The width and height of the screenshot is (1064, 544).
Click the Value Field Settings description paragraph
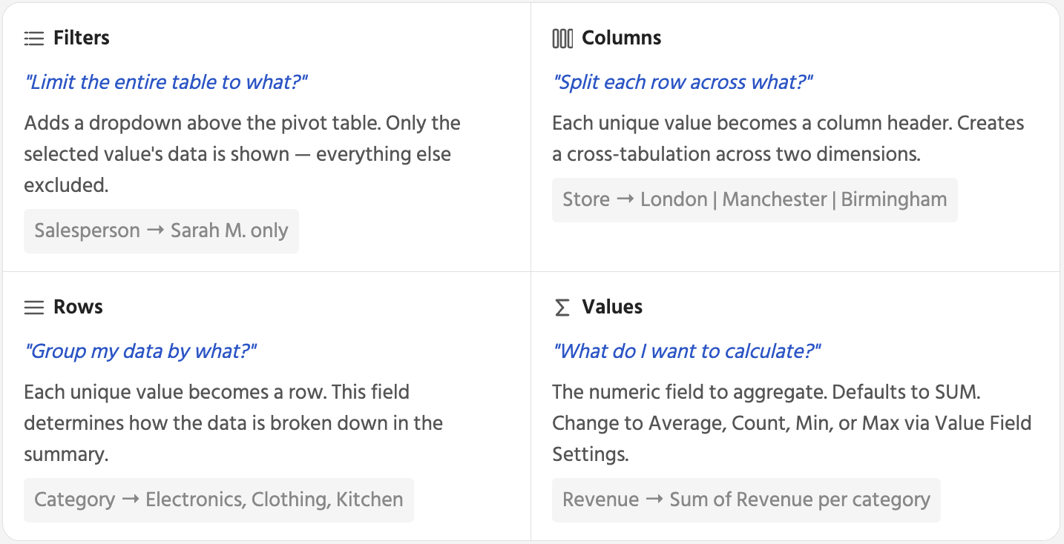click(x=791, y=422)
